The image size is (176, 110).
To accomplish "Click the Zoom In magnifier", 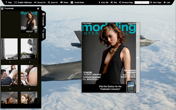I will 49,2.
